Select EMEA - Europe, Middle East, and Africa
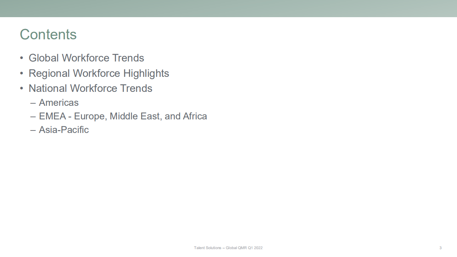Image resolution: width=457 pixels, height=257 pixels. pos(123,116)
